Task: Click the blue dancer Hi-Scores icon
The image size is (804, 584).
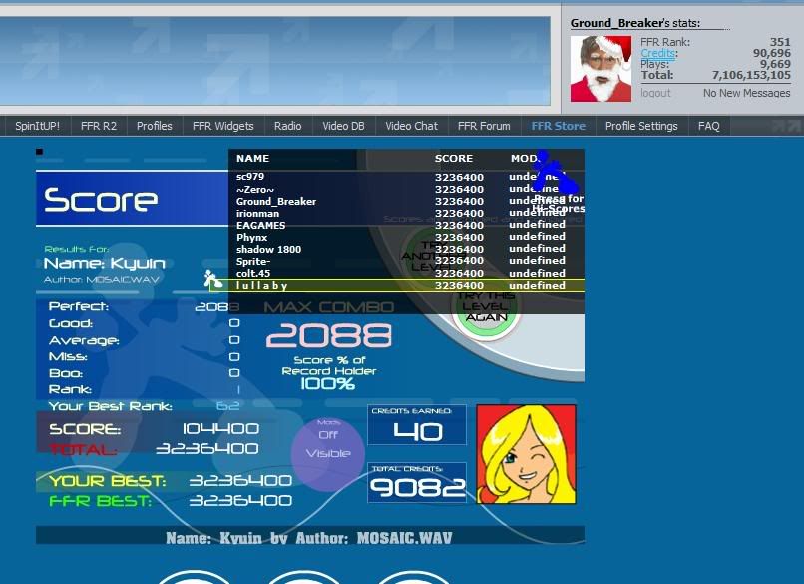Action: click(x=554, y=174)
